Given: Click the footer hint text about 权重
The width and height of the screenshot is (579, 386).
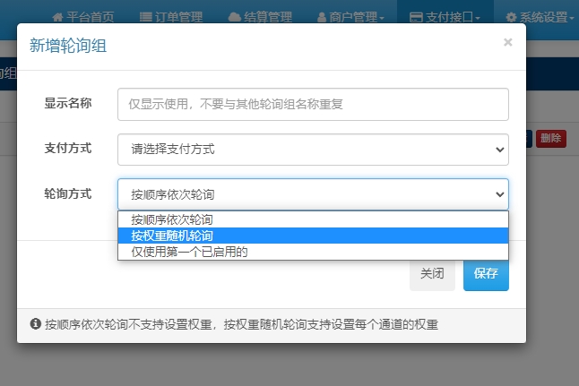Looking at the screenshot, I should pos(241,325).
